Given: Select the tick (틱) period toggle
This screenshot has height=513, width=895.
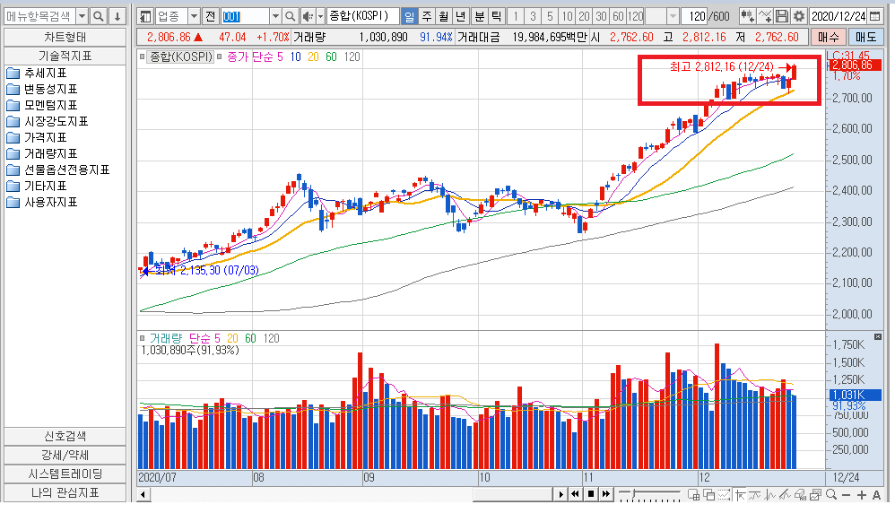Looking at the screenshot, I should coord(497,16).
